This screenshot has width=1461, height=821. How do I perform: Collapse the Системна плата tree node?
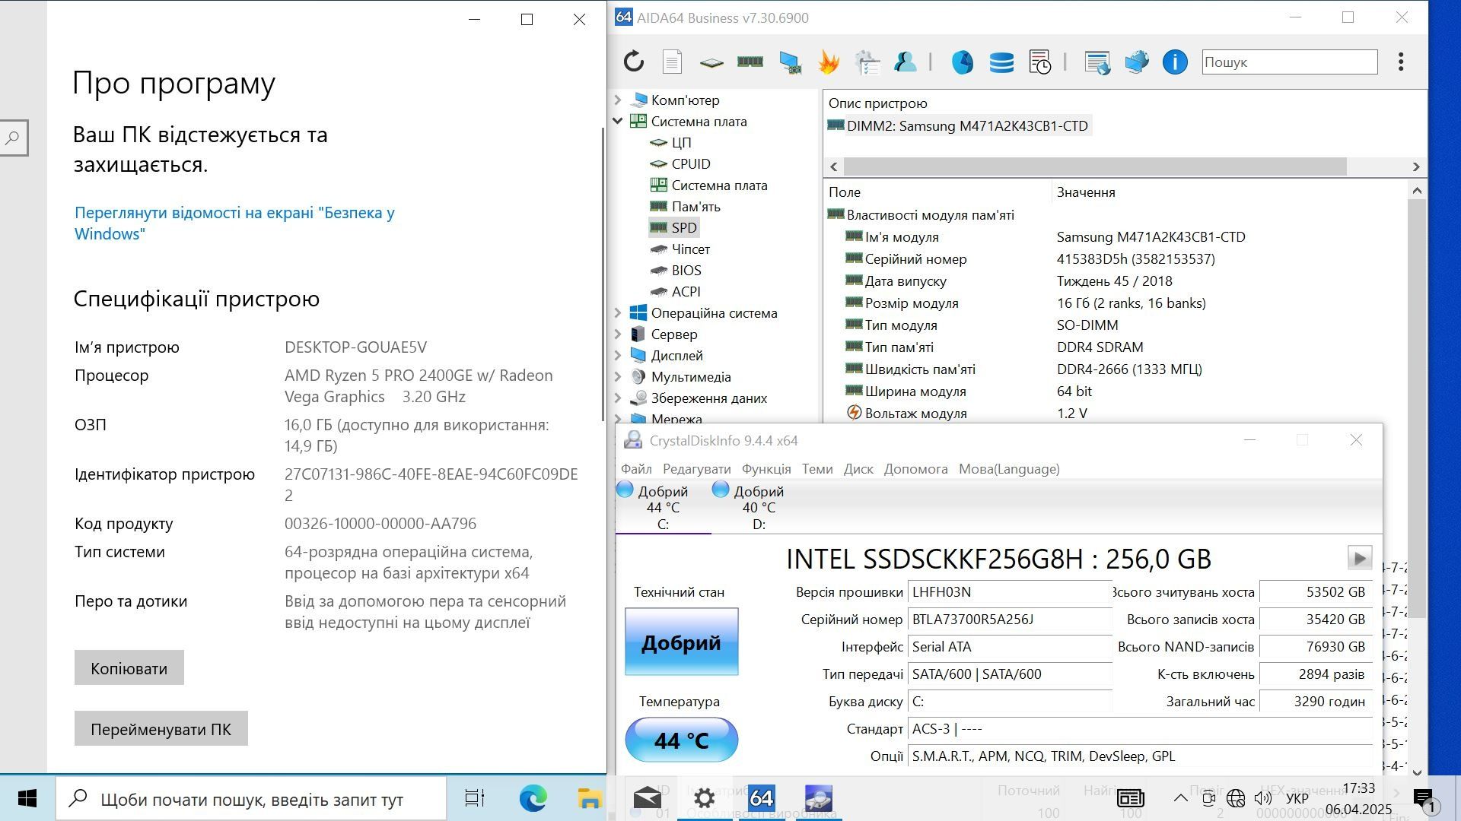[x=618, y=121]
